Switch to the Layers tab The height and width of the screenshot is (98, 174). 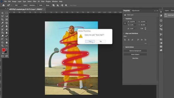tap(167, 10)
